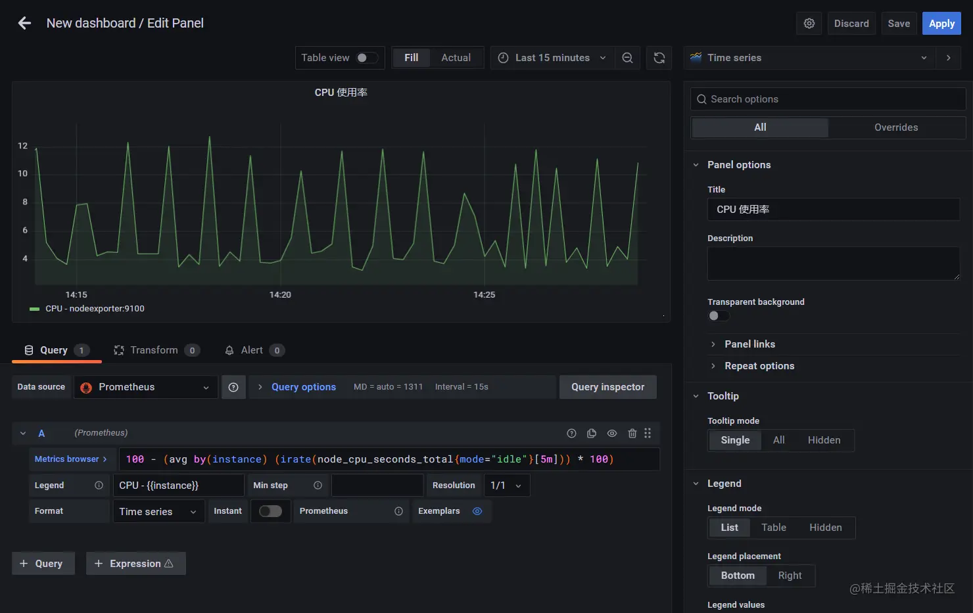Open Exemplars info eye icon
This screenshot has height=613, width=973.
[x=477, y=511]
